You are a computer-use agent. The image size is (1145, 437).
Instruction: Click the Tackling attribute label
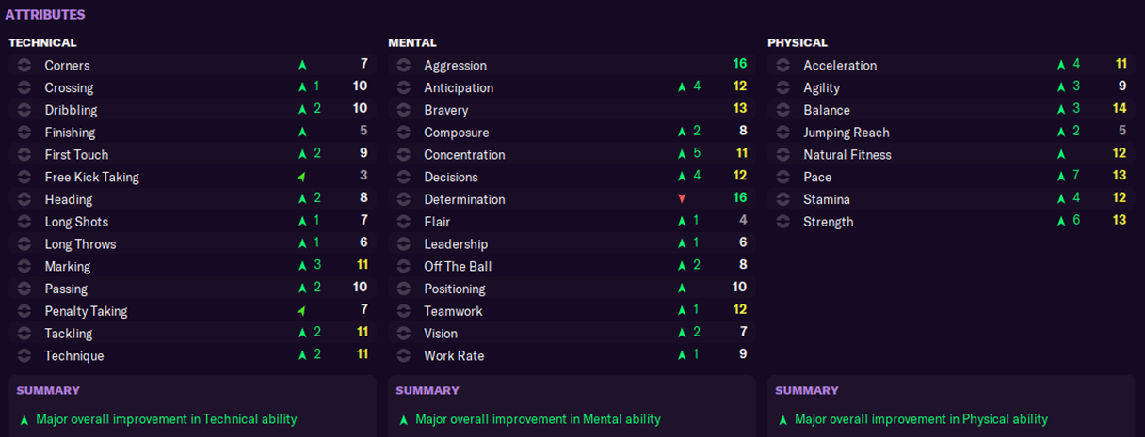[x=69, y=334]
